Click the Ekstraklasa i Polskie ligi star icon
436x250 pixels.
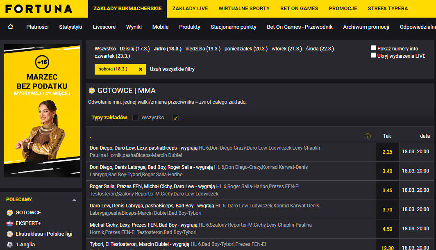tap(10, 234)
